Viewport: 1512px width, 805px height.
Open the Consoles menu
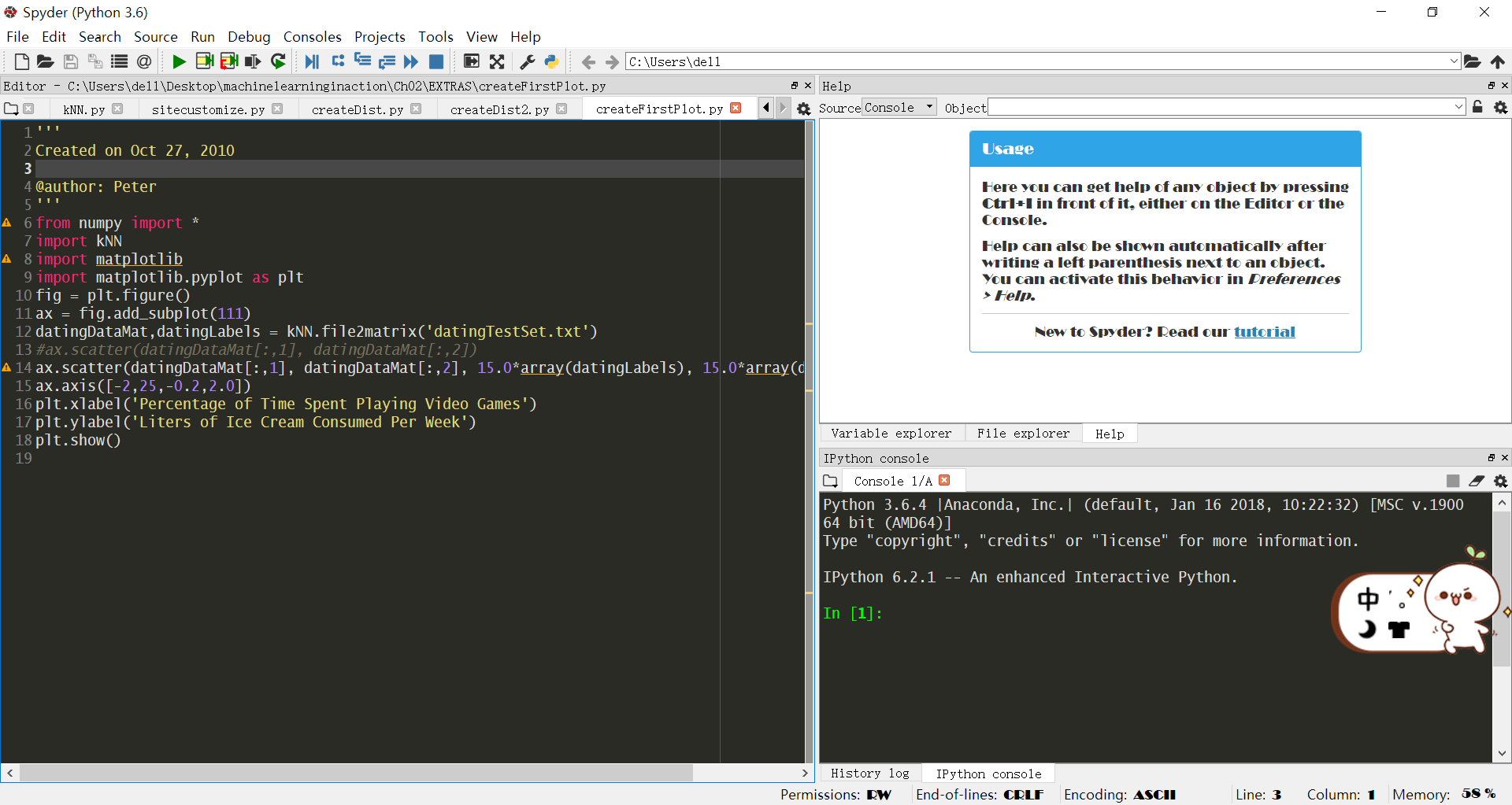pos(312,37)
